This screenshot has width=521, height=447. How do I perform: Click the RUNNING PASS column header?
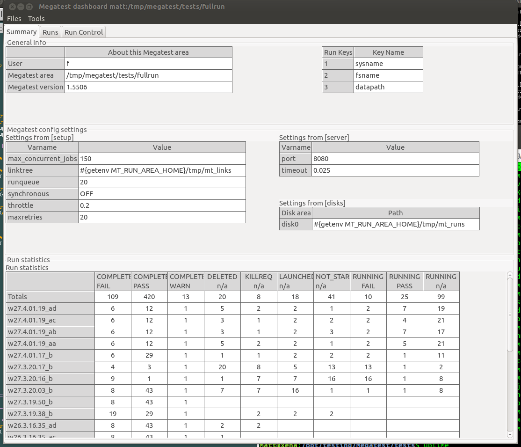tap(405, 281)
